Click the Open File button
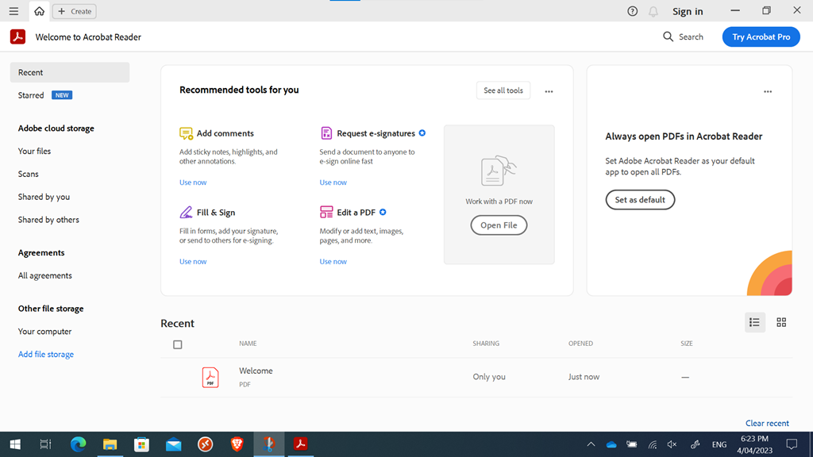This screenshot has width=813, height=457. (499, 225)
